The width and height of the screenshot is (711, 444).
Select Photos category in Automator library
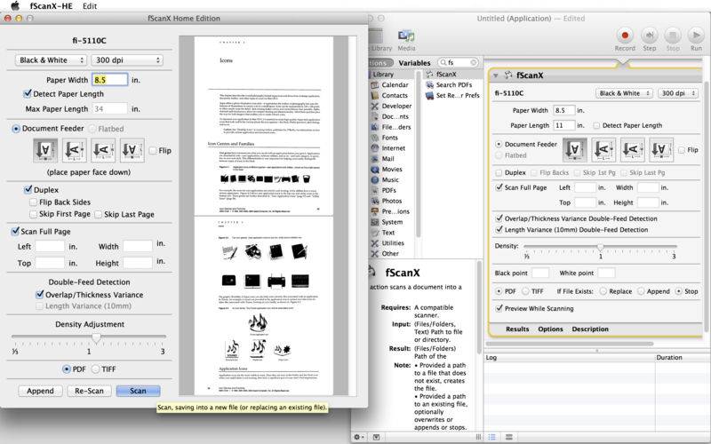point(391,201)
